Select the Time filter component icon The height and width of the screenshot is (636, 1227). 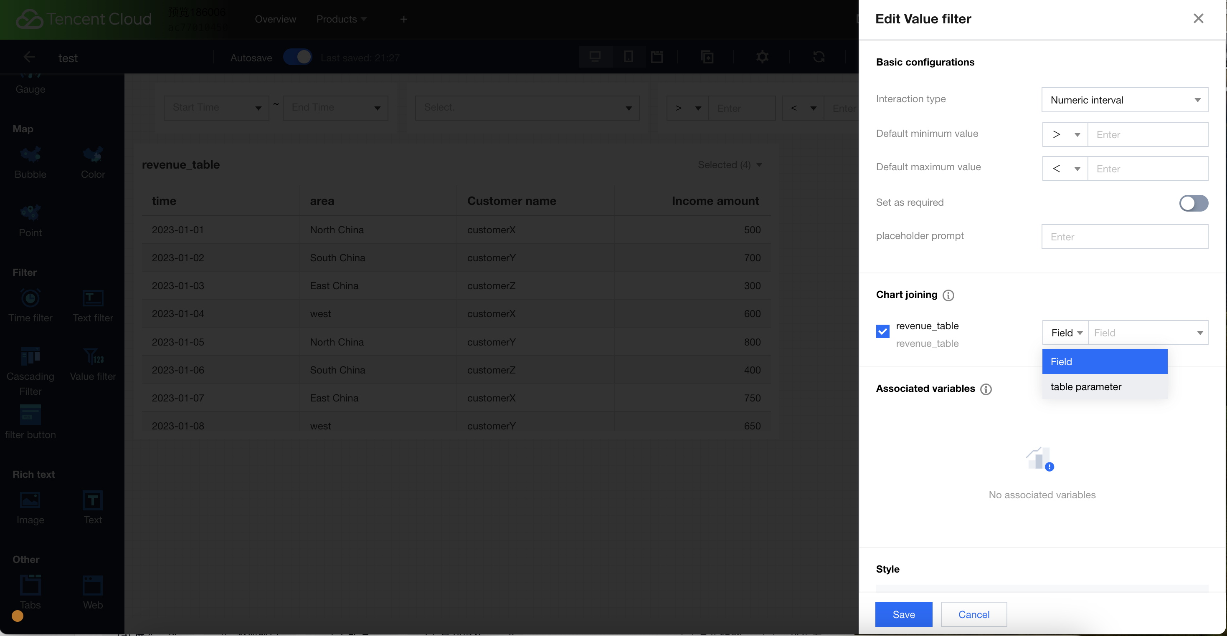[x=30, y=298]
